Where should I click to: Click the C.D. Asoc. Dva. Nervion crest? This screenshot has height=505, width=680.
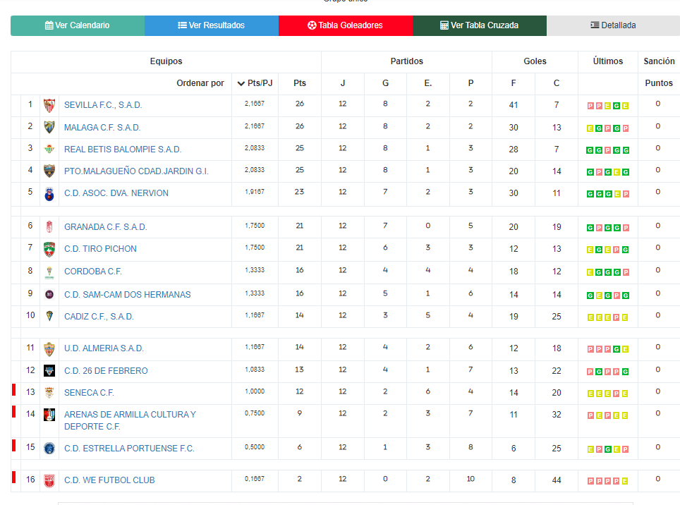tap(49, 194)
